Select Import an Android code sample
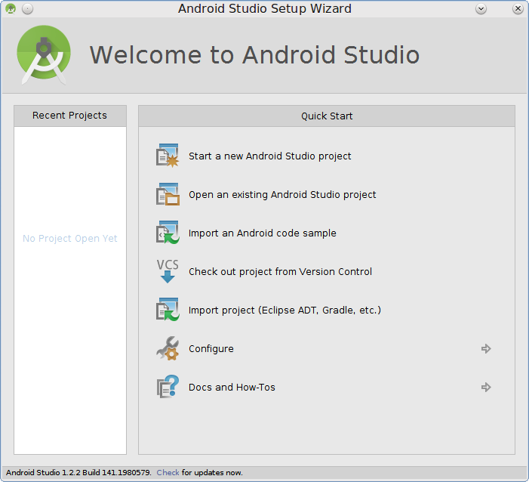 (x=262, y=233)
